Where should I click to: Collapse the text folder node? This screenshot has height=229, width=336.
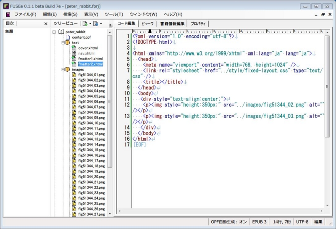tap(63, 43)
